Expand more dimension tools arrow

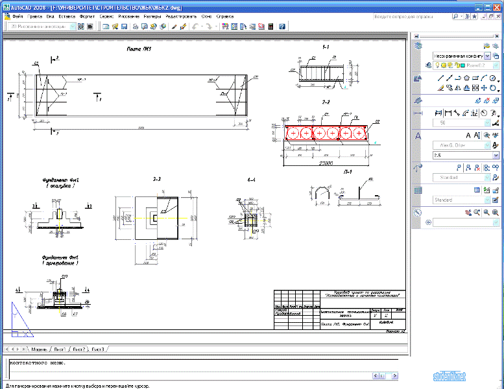click(499, 116)
